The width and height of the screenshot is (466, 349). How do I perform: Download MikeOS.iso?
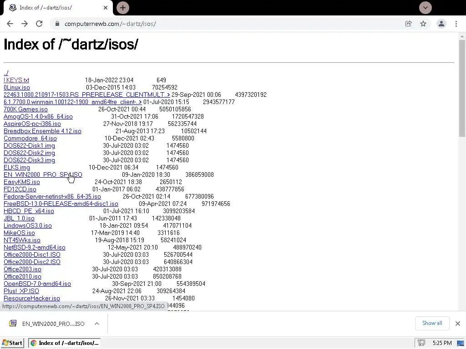point(19,233)
